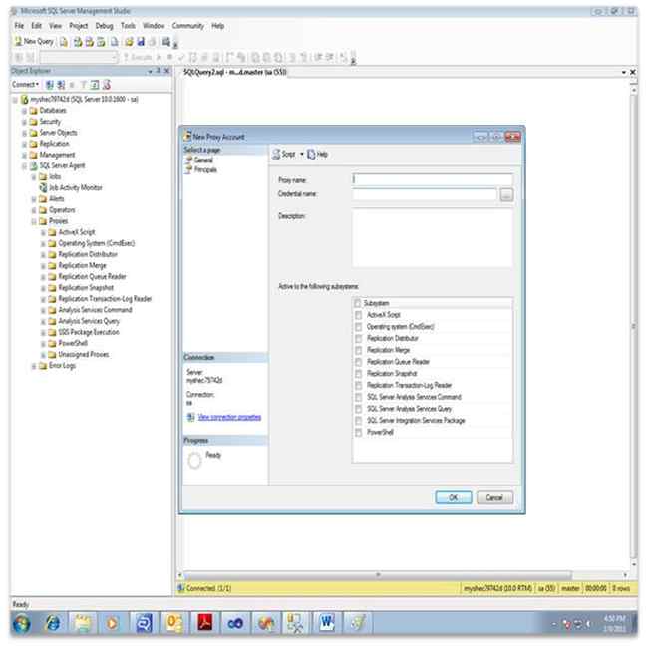The image size is (648, 648).
Task: Click the Open File folder icon in toolbar
Action: coord(129,42)
